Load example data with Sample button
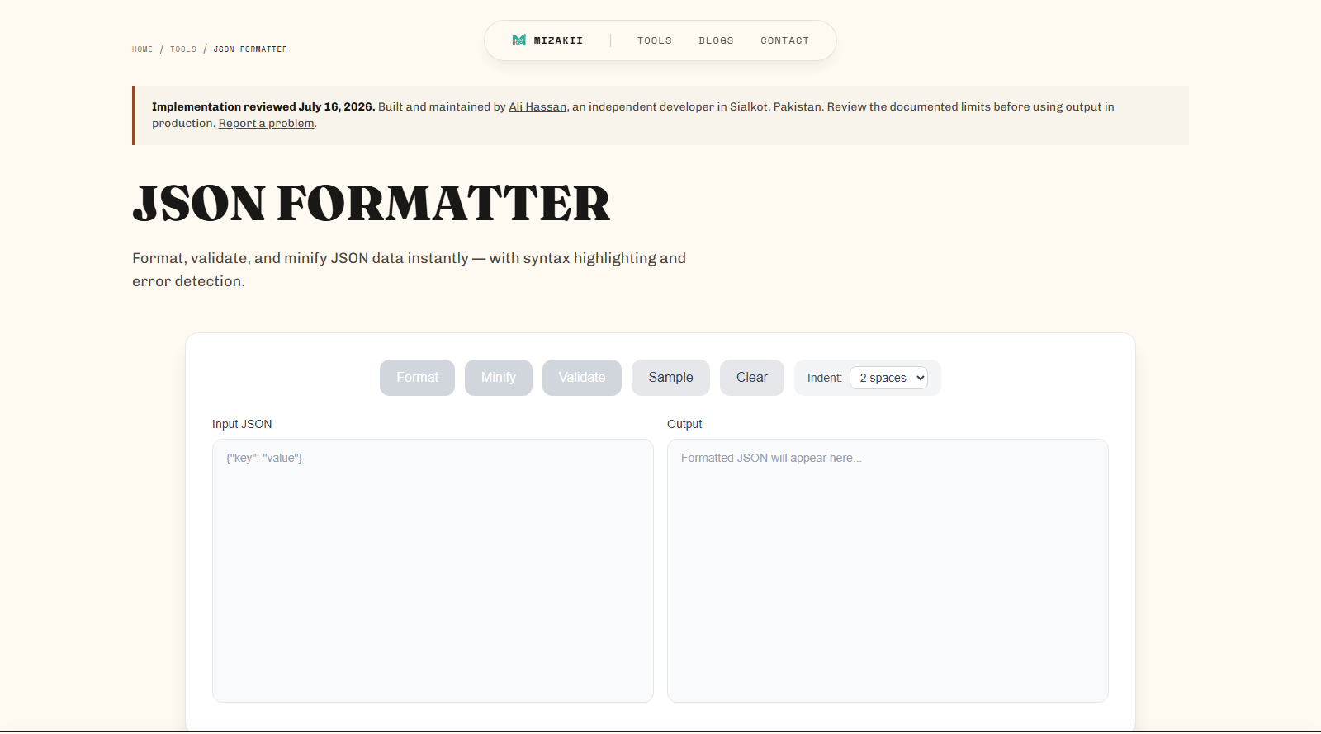The image size is (1321, 734). click(x=670, y=378)
